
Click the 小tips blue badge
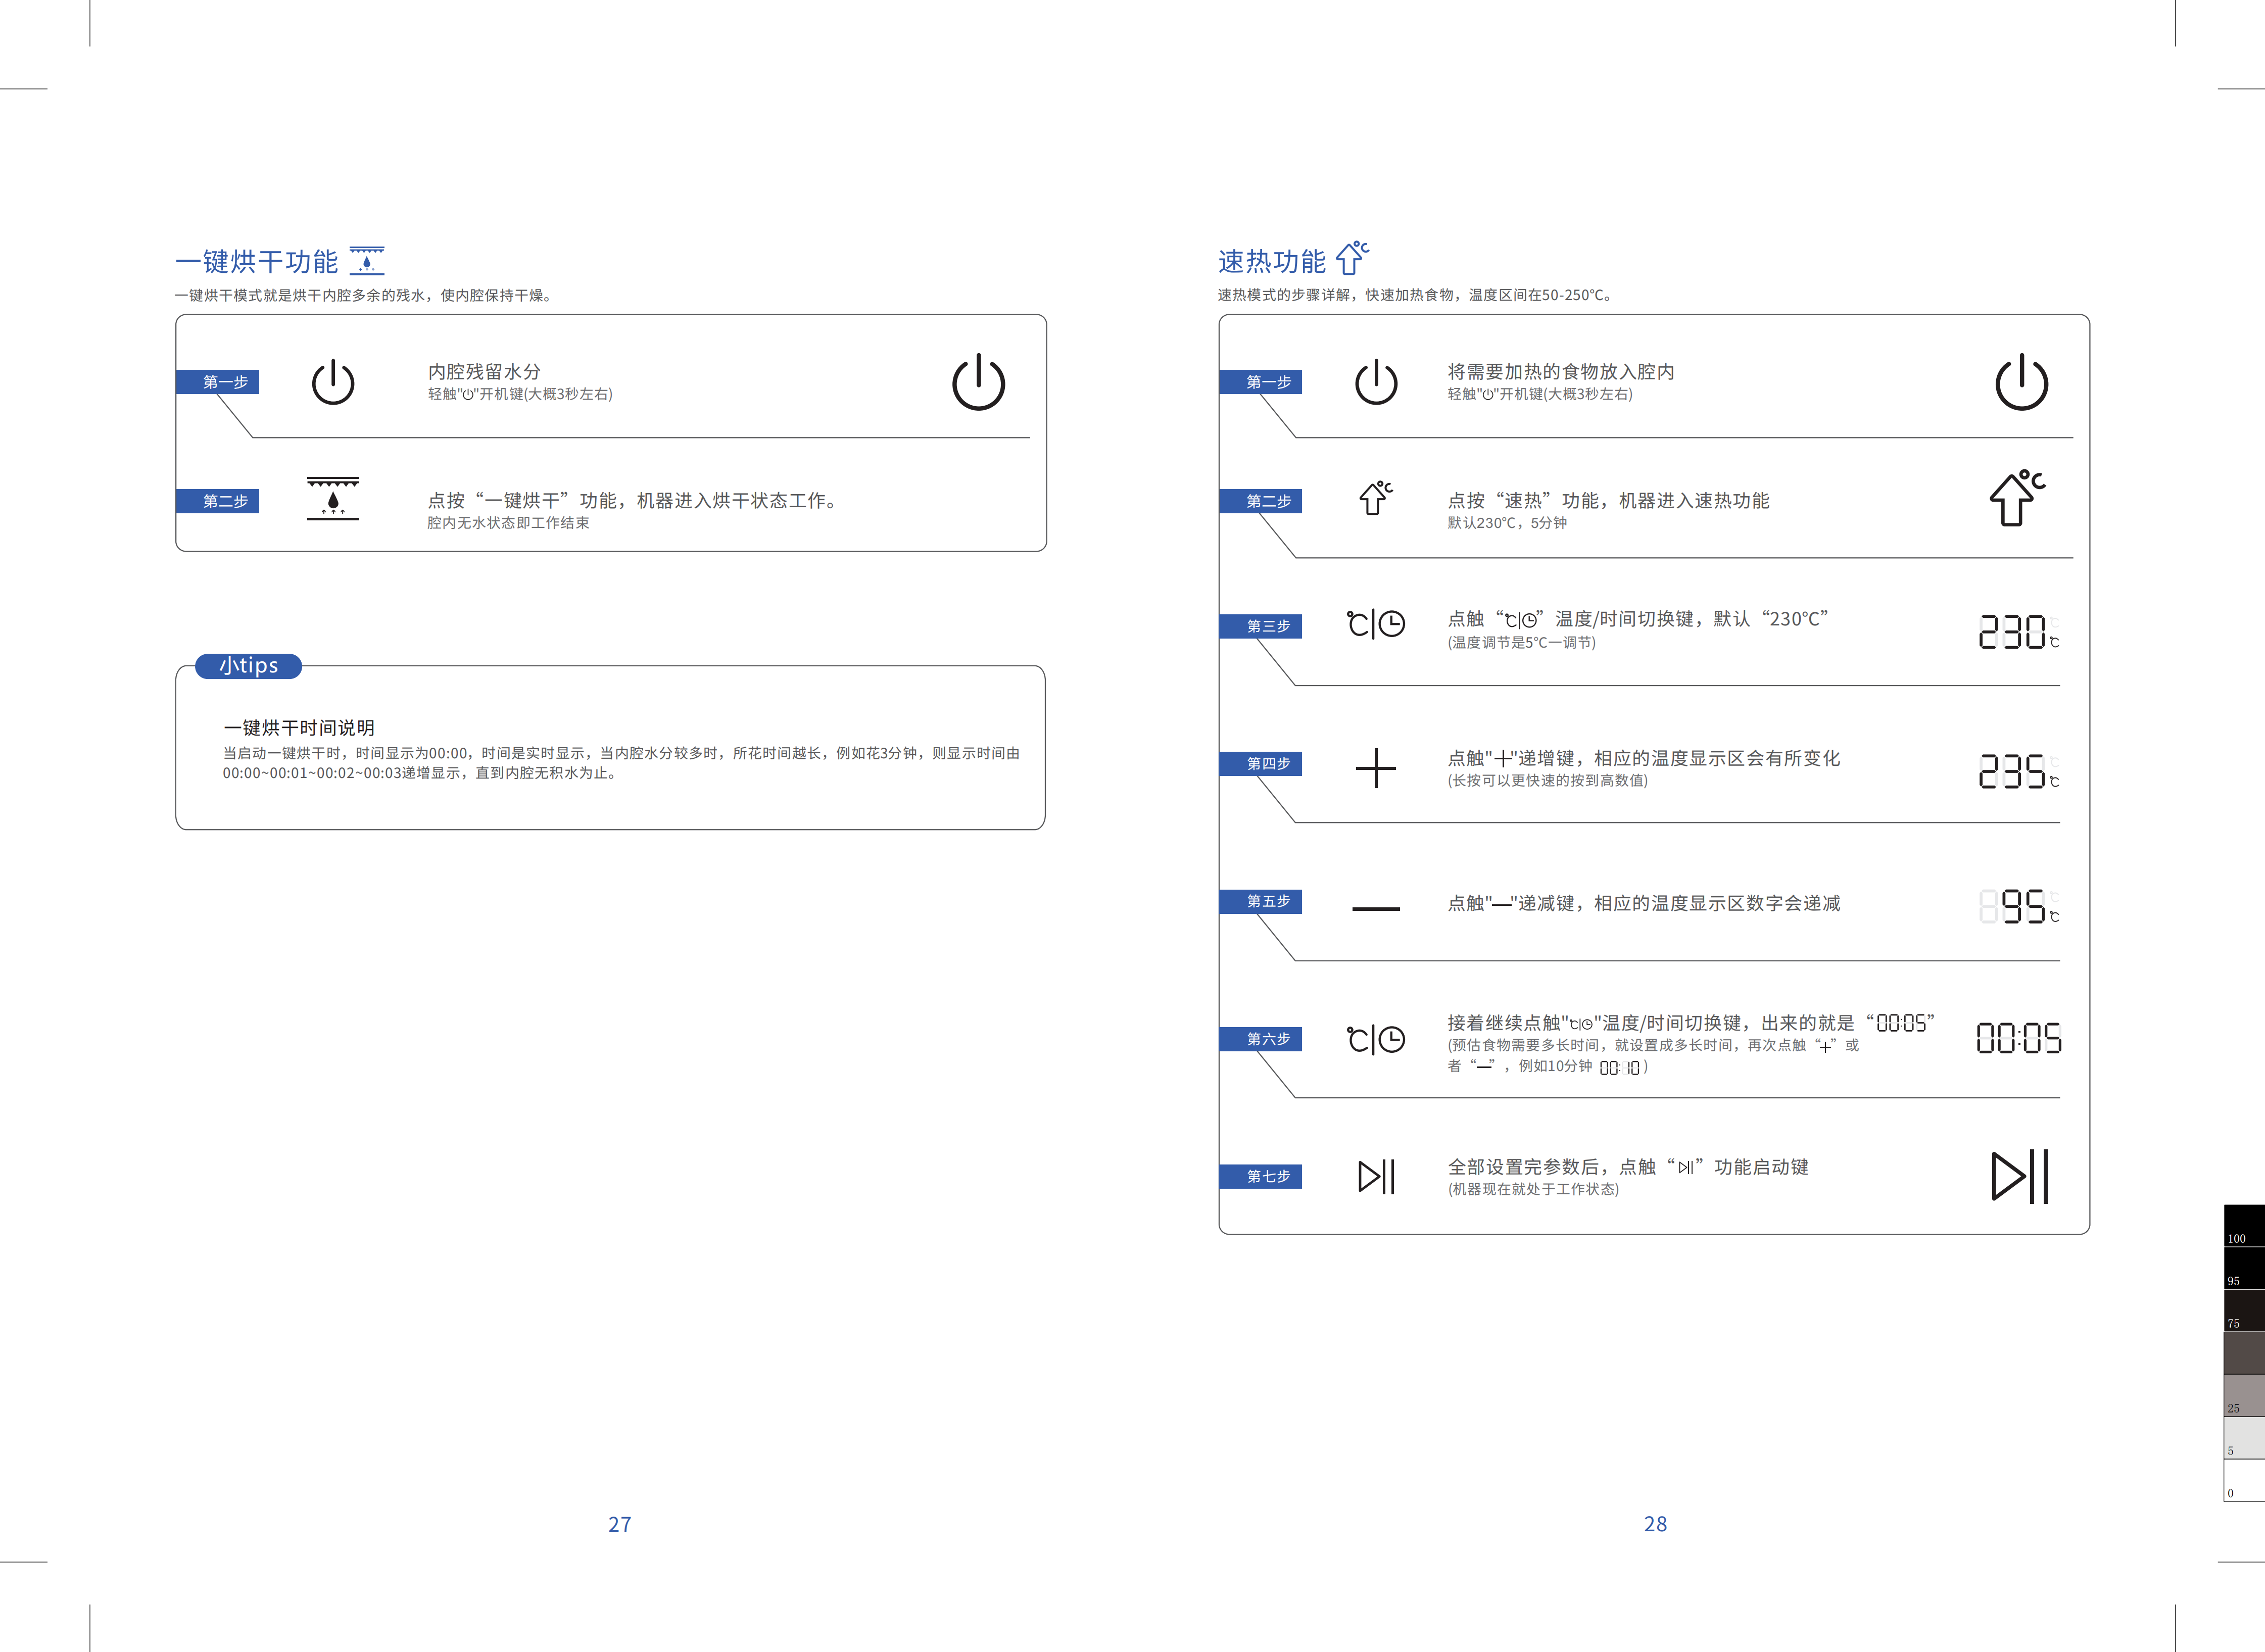coord(248,666)
